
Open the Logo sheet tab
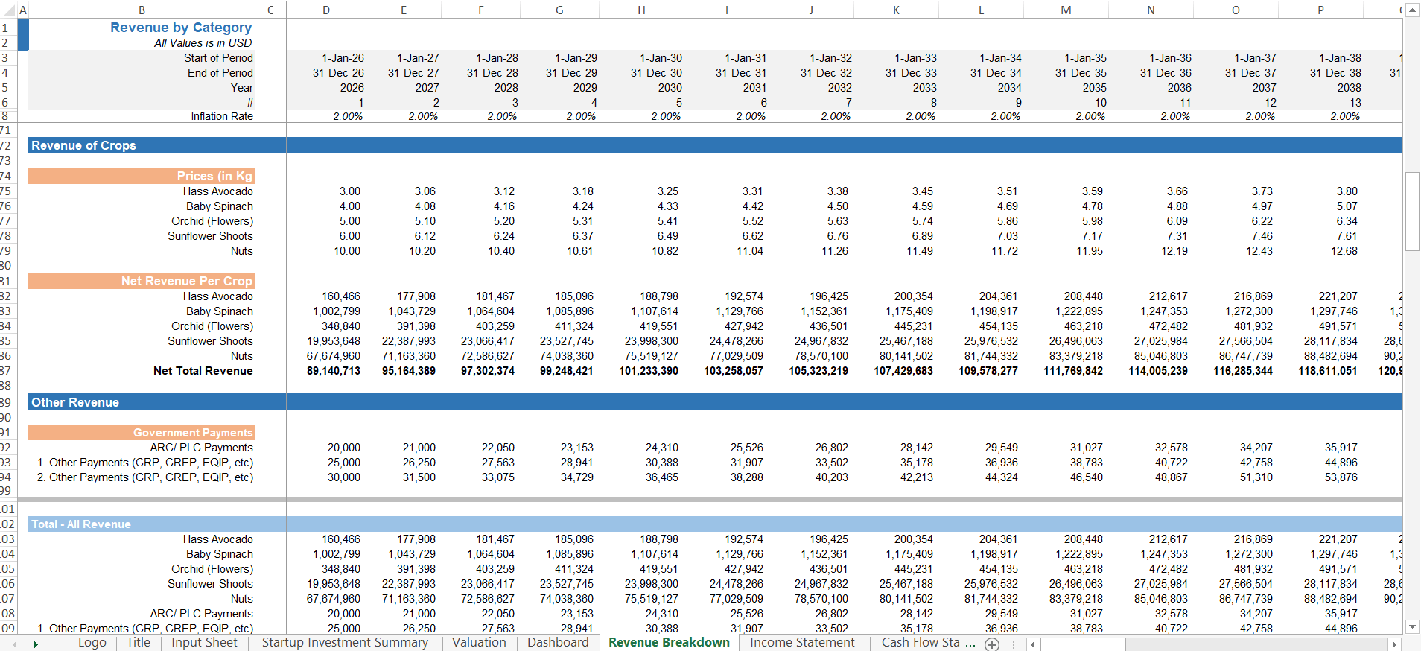(x=92, y=643)
